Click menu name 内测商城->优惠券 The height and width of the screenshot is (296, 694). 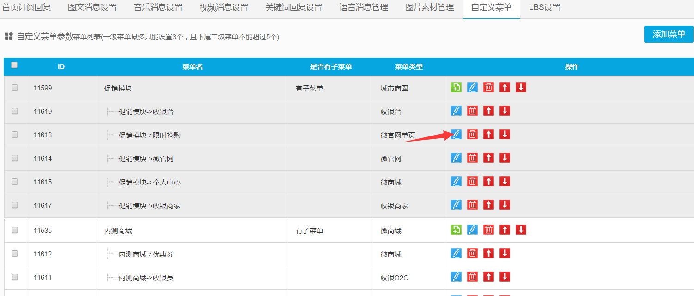coord(146,254)
